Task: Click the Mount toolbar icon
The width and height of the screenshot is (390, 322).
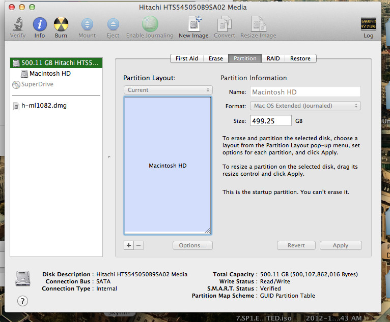Action: (87, 24)
